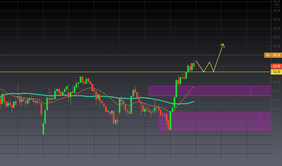Image resolution: width=282 pixels, height=166 pixels.
Task: Click the 105.50 price axis label
Action: 277,20
